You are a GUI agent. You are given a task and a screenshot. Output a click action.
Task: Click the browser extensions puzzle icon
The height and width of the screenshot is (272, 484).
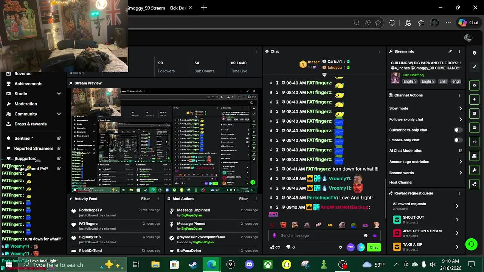[392, 23]
